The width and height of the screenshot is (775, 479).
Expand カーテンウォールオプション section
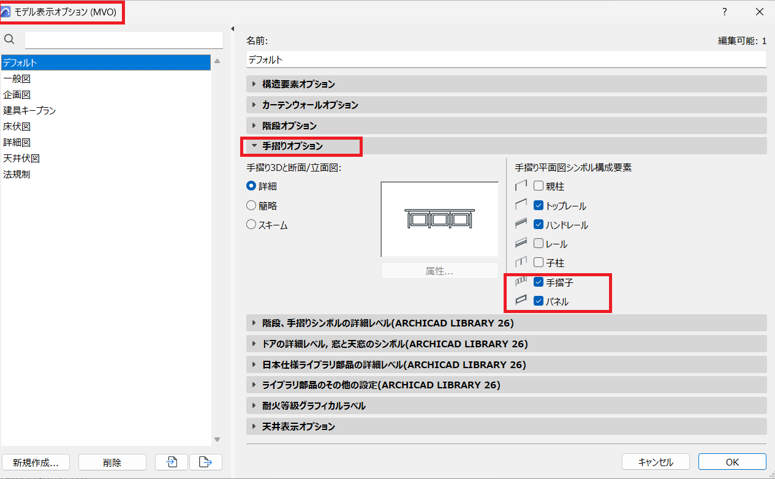506,105
